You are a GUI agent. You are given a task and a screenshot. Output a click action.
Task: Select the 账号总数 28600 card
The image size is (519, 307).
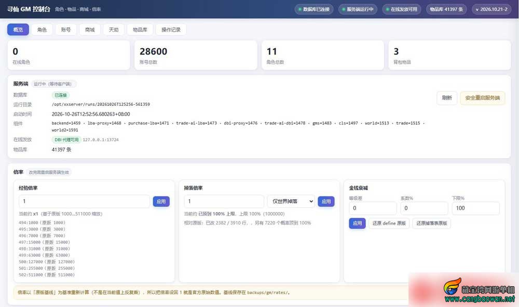click(x=196, y=55)
